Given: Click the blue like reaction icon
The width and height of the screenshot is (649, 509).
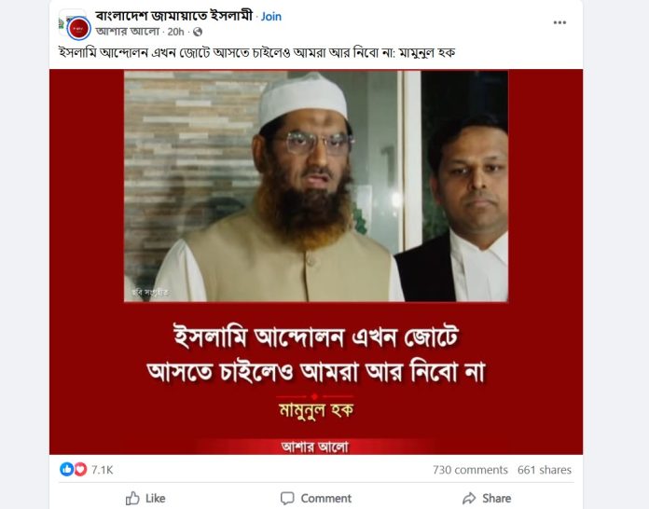Looking at the screenshot, I should coord(66,469).
